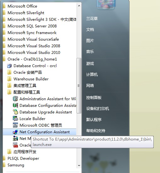Click the program list scrollbar thumb
The height and width of the screenshot is (173, 160).
79,86
